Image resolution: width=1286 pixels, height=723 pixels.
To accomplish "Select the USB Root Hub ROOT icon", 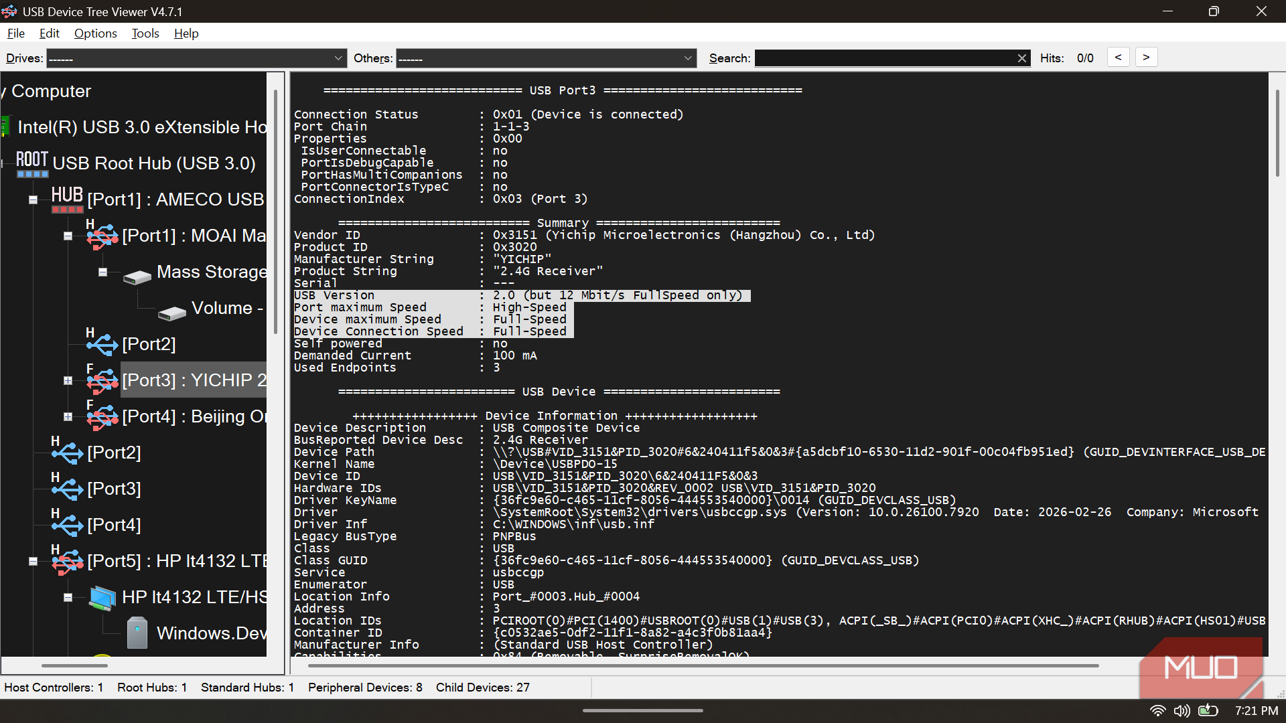I will (x=32, y=163).
